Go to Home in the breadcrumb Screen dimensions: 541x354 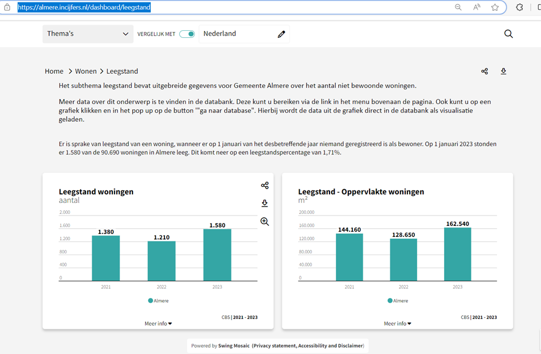click(x=54, y=71)
